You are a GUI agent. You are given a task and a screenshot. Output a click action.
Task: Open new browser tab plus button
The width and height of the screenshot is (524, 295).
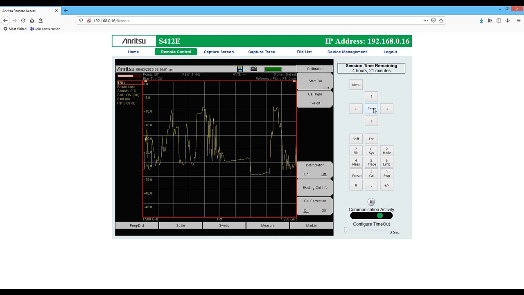point(65,10)
